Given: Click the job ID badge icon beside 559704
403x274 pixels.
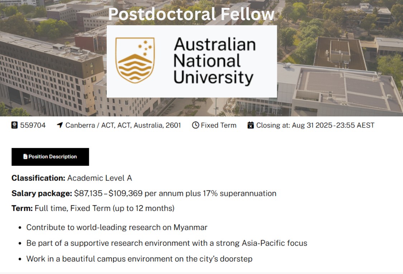Looking at the screenshot, I should [x=14, y=125].
